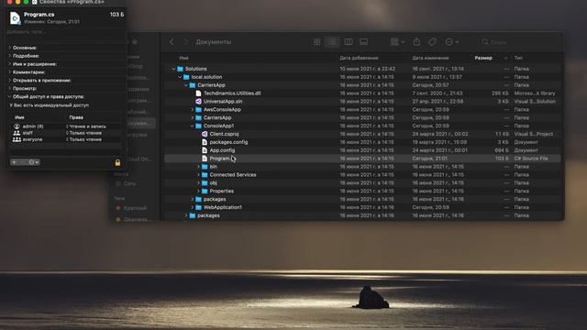Screen dimensions: 587x330
Task: Open the action gear menu under permissions
Action: coord(33,162)
